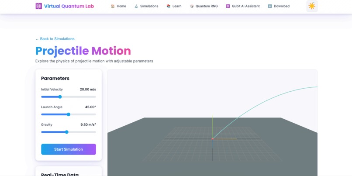Click the Gravity label
352x176 pixels.
(47, 124)
